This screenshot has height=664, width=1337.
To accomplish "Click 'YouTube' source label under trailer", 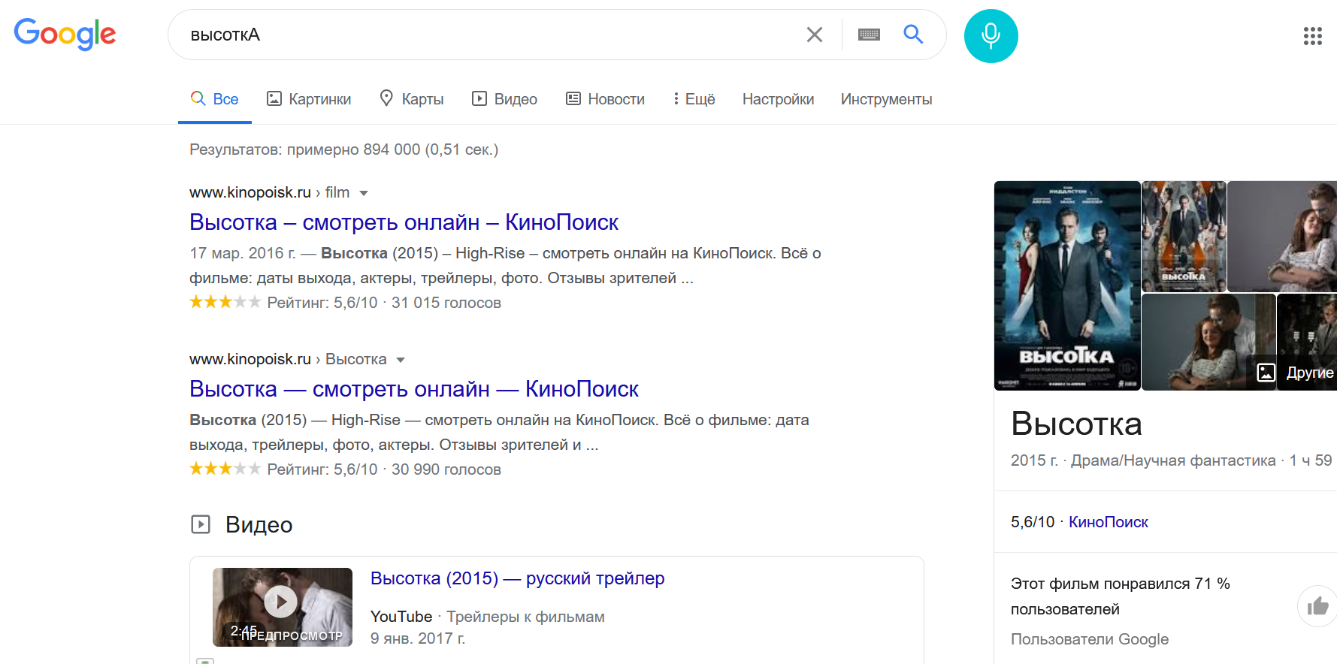I will click(401, 617).
